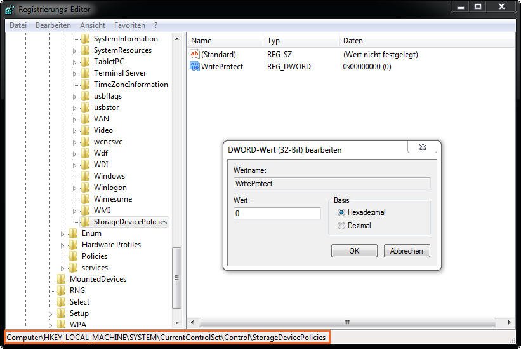
Task: Open the Datei menu
Action: (x=18, y=25)
